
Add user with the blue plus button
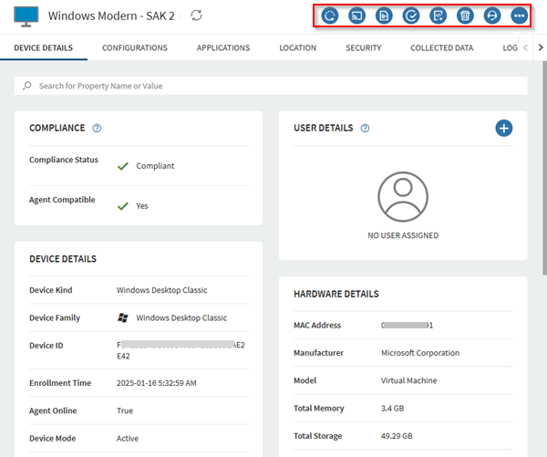click(x=503, y=129)
